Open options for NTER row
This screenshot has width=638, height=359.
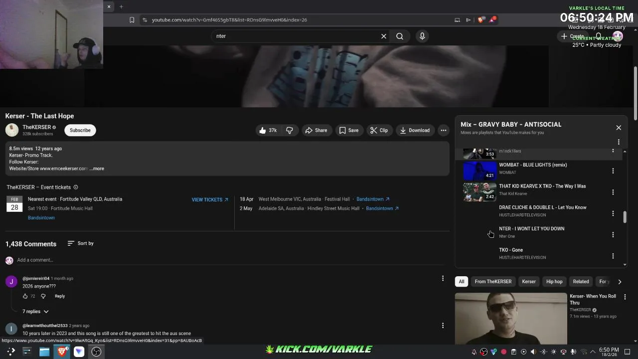[x=613, y=235]
